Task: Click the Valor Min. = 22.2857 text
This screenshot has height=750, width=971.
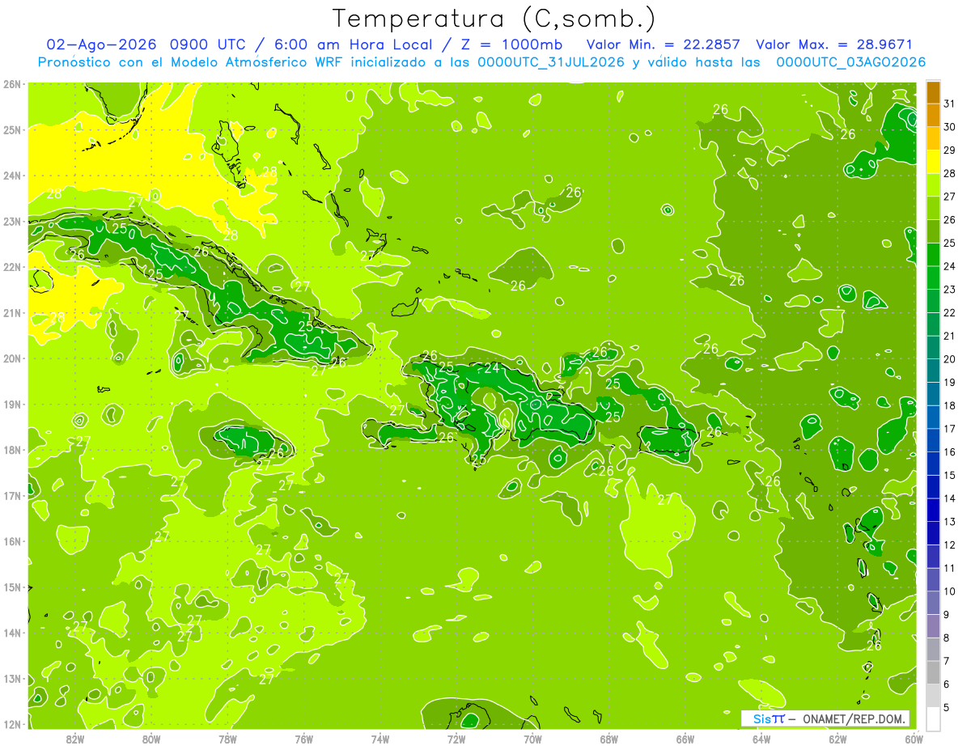Action: point(664,44)
